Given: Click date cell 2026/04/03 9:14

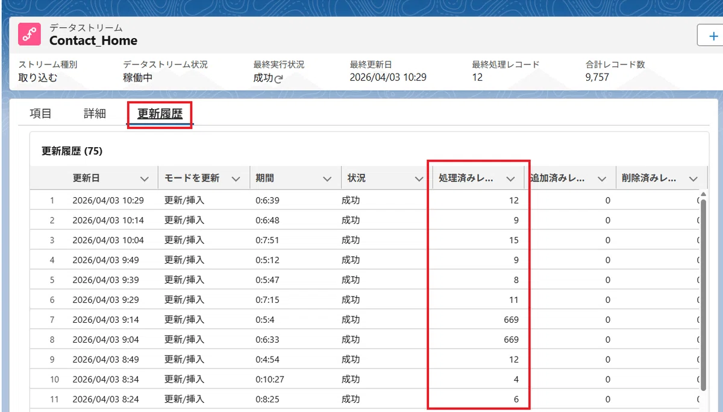Looking at the screenshot, I should (105, 320).
